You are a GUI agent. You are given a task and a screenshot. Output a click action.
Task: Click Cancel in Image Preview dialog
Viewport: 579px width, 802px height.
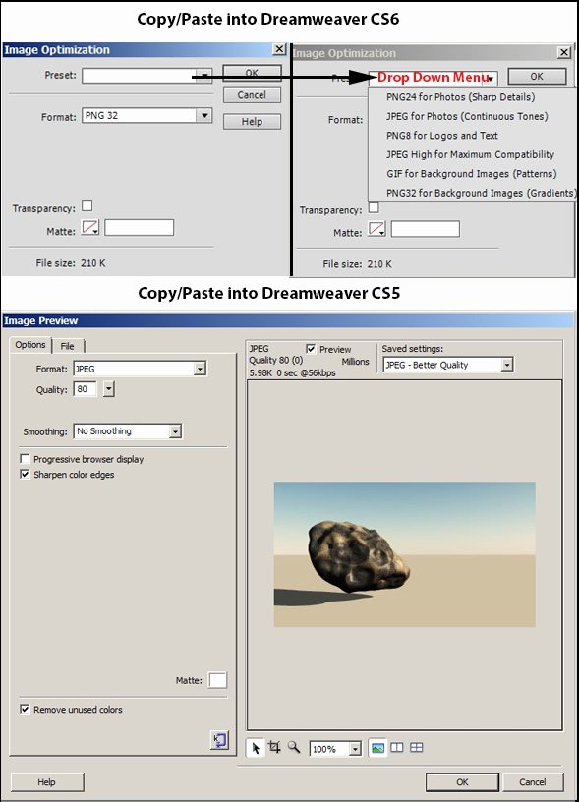tap(533, 782)
